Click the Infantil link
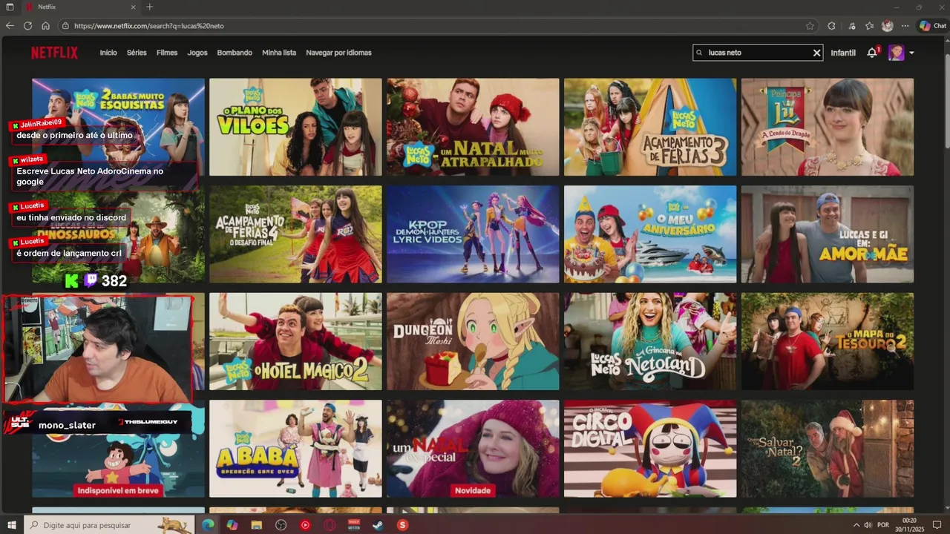The height and width of the screenshot is (534, 950). (843, 53)
